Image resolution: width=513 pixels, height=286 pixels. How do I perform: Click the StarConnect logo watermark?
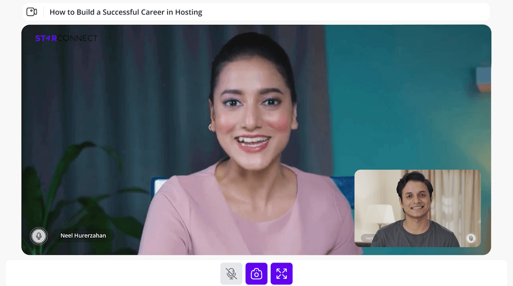(66, 38)
